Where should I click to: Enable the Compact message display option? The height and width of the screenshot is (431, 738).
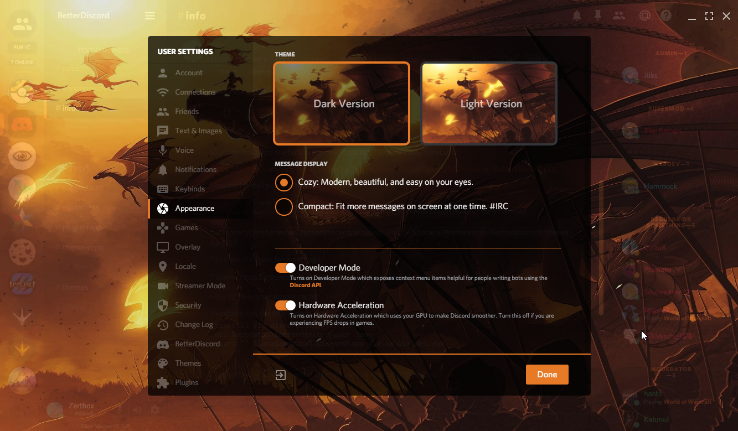[283, 206]
